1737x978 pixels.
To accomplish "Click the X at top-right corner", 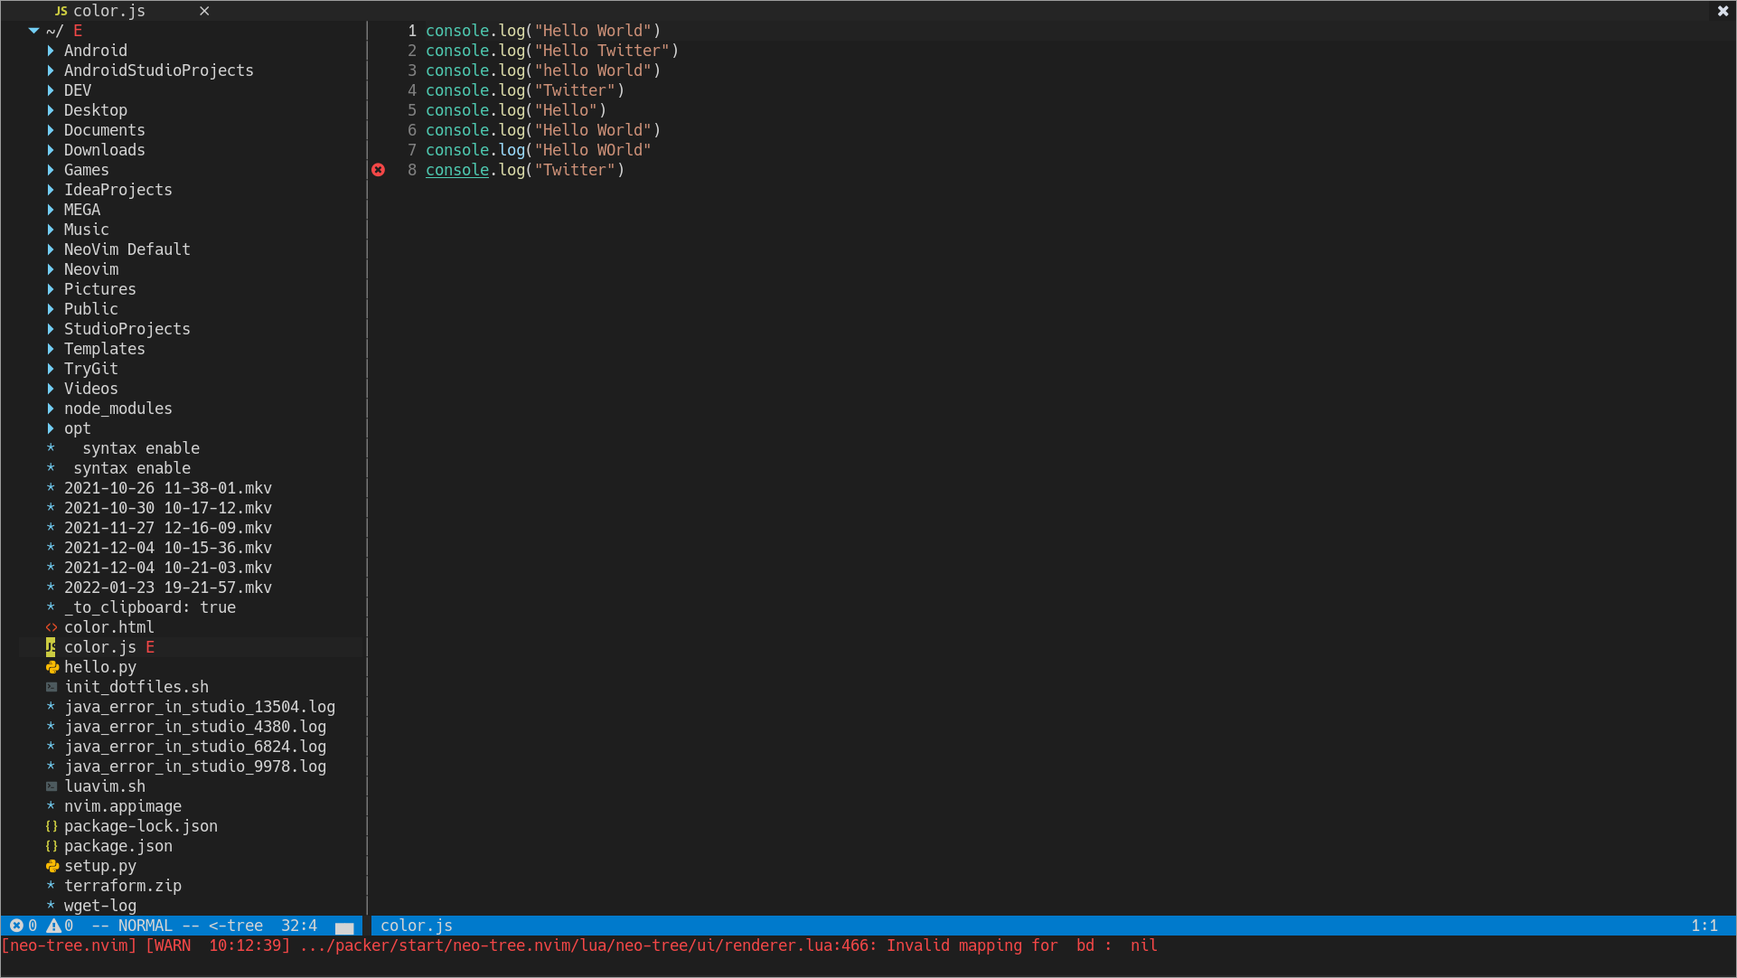I will (1723, 11).
